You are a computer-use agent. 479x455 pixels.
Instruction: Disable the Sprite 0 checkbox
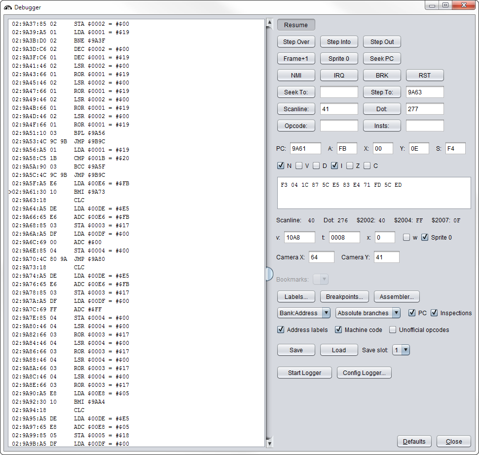tap(425, 238)
